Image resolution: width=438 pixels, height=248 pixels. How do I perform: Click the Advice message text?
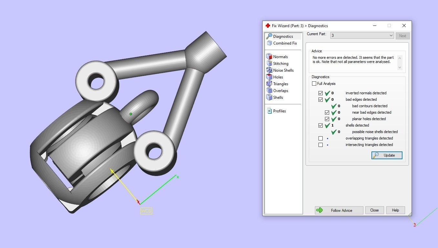click(353, 60)
